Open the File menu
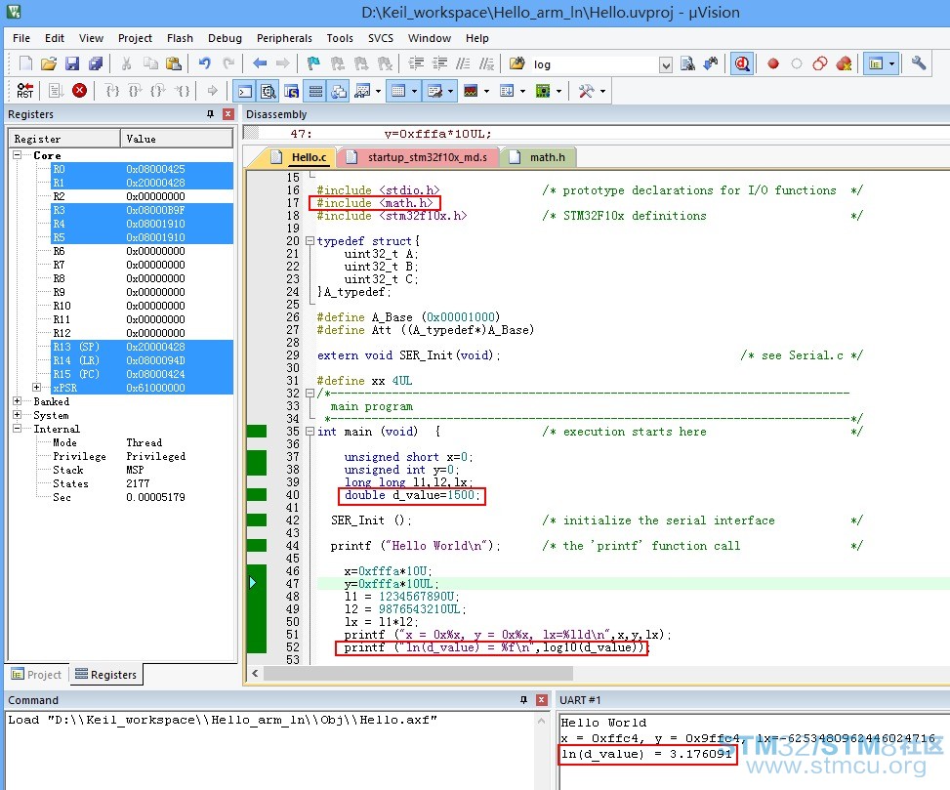 21,38
